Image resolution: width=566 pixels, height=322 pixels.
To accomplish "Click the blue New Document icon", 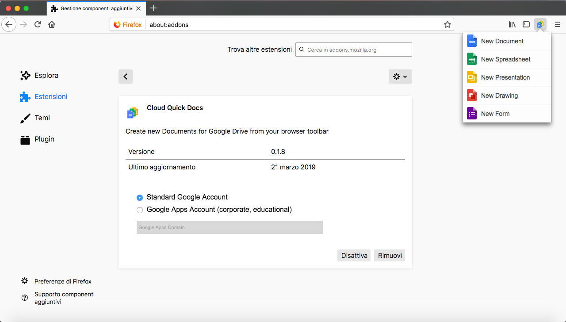I will pyautogui.click(x=472, y=41).
